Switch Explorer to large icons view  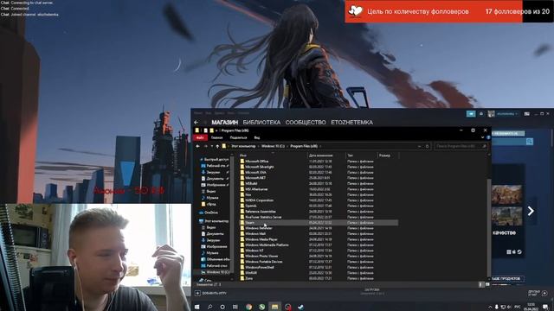487,284
